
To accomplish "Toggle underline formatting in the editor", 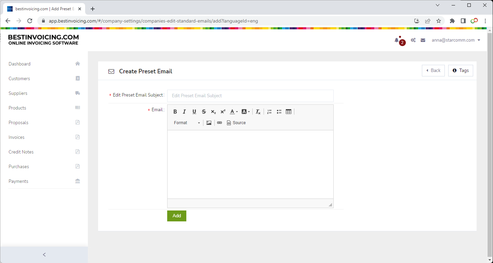I will [194, 112].
